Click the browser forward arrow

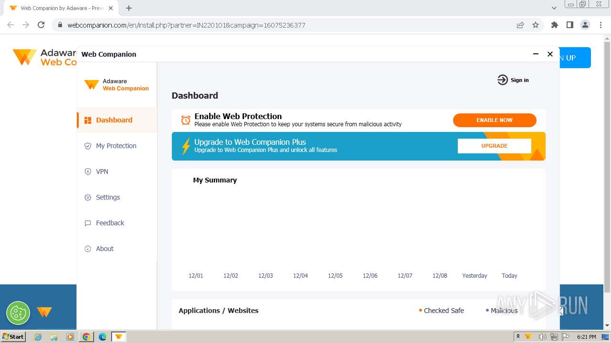tap(26, 25)
